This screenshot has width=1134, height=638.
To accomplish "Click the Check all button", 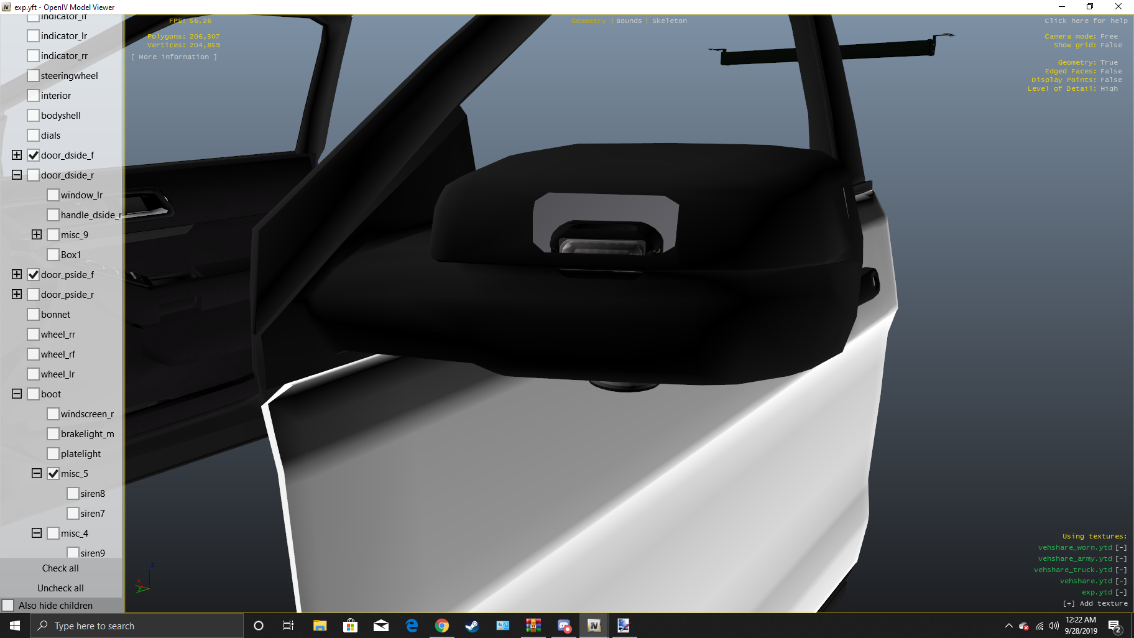I will [60, 568].
